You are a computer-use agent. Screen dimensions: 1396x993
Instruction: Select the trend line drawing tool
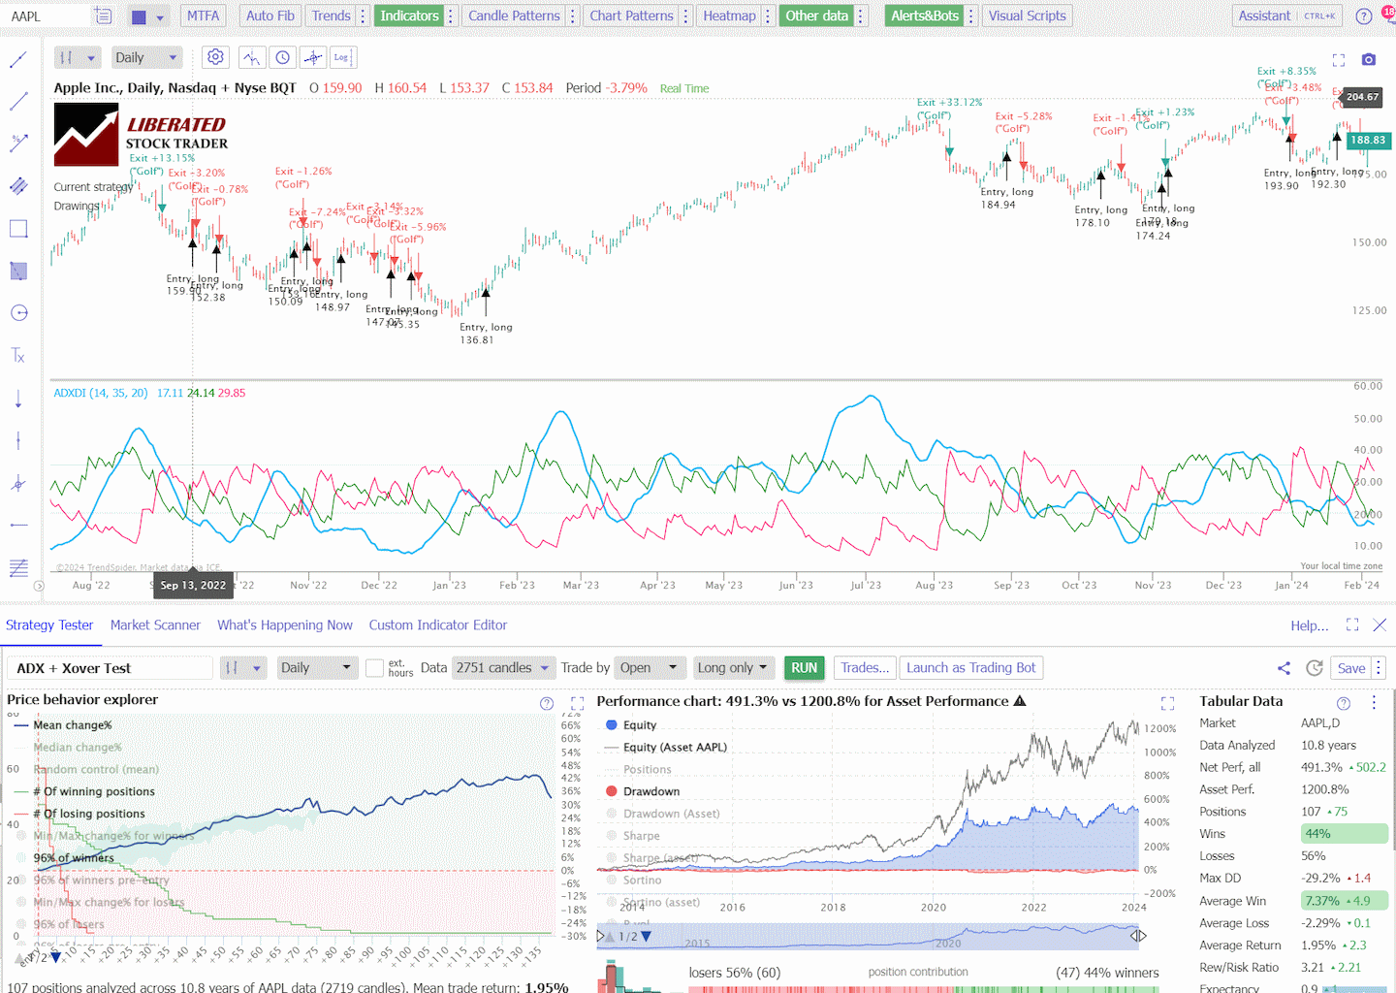17,60
